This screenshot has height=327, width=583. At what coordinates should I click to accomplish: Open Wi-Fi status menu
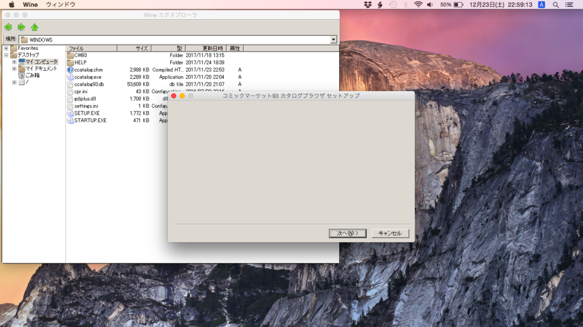418,5
